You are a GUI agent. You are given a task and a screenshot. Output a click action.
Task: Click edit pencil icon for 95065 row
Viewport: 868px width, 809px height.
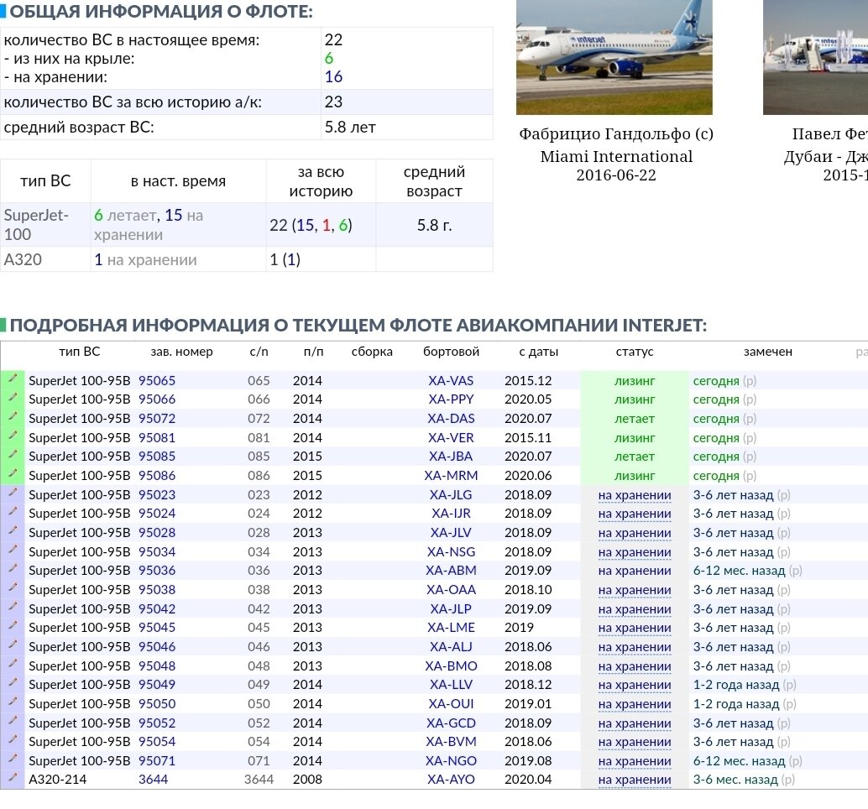(x=13, y=378)
